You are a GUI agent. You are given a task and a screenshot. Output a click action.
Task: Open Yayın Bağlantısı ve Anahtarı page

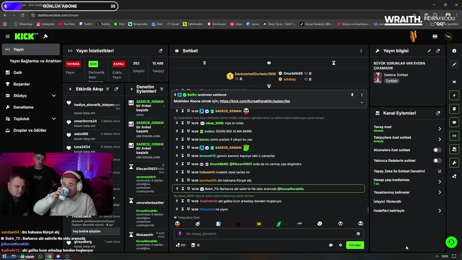(x=35, y=61)
